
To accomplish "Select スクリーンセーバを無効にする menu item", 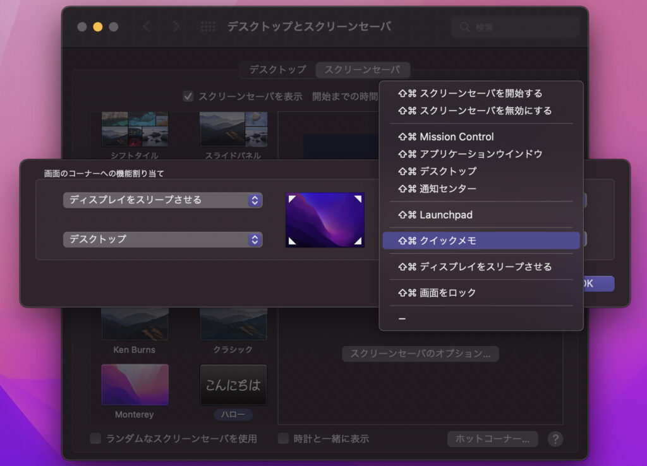I will pos(481,111).
